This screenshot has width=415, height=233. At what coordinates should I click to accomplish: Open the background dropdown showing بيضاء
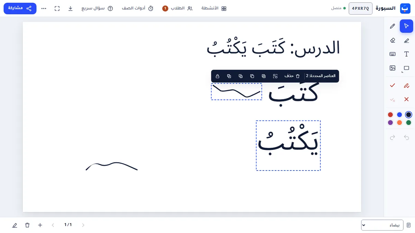[382, 225]
